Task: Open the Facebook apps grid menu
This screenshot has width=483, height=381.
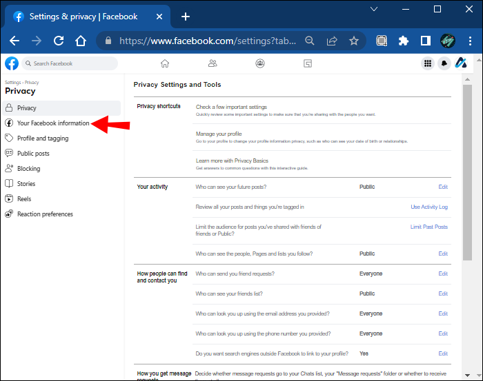Action: [x=428, y=63]
